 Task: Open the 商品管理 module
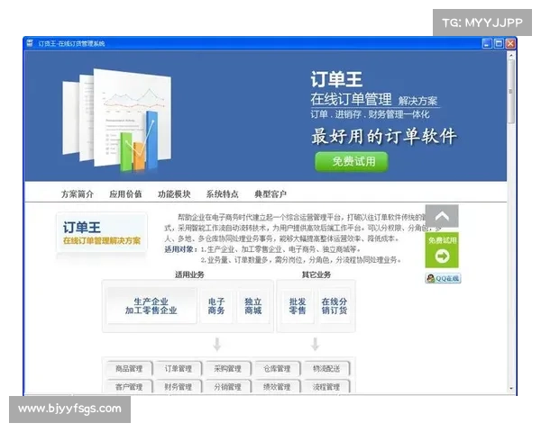point(129,369)
